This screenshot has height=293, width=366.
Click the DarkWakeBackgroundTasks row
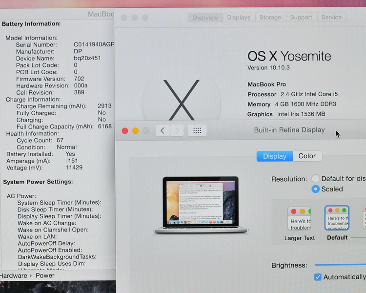click(x=57, y=257)
